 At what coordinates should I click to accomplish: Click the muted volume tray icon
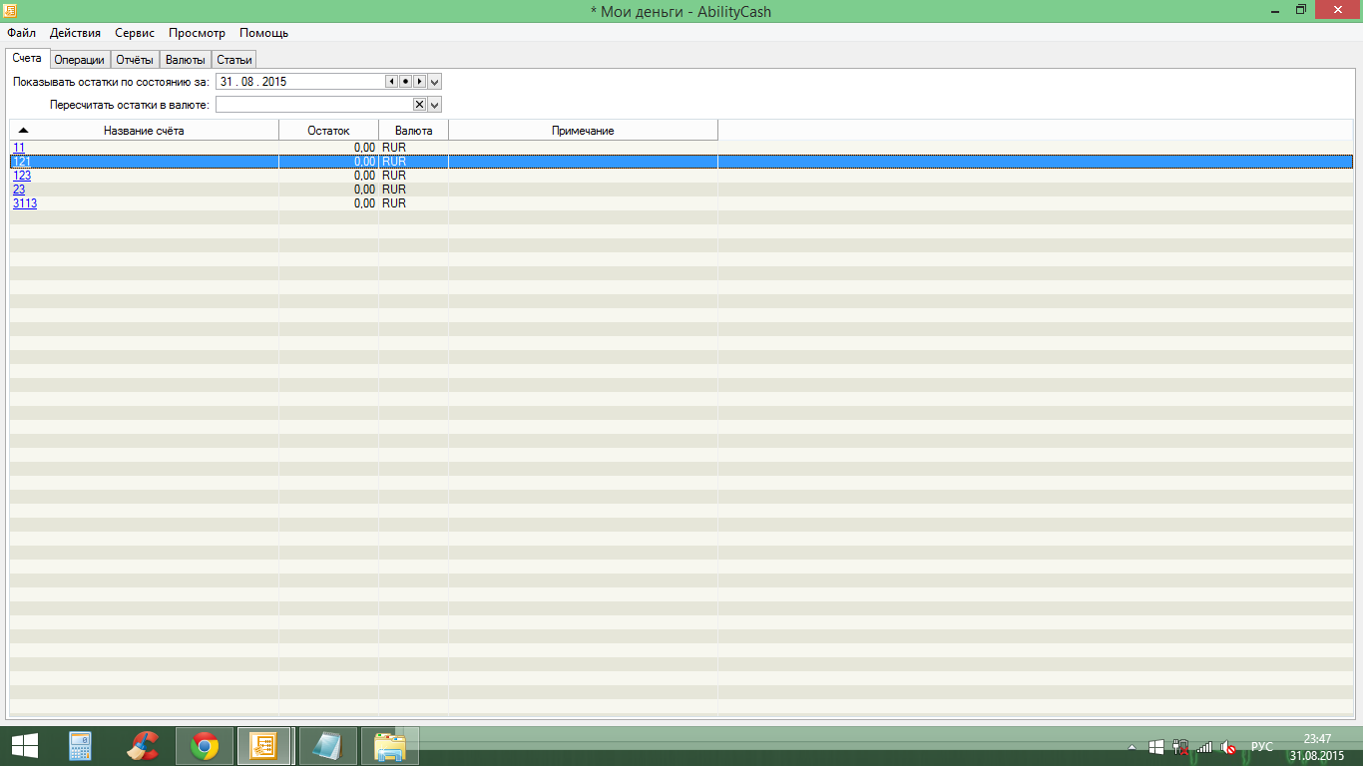pyautogui.click(x=1228, y=747)
